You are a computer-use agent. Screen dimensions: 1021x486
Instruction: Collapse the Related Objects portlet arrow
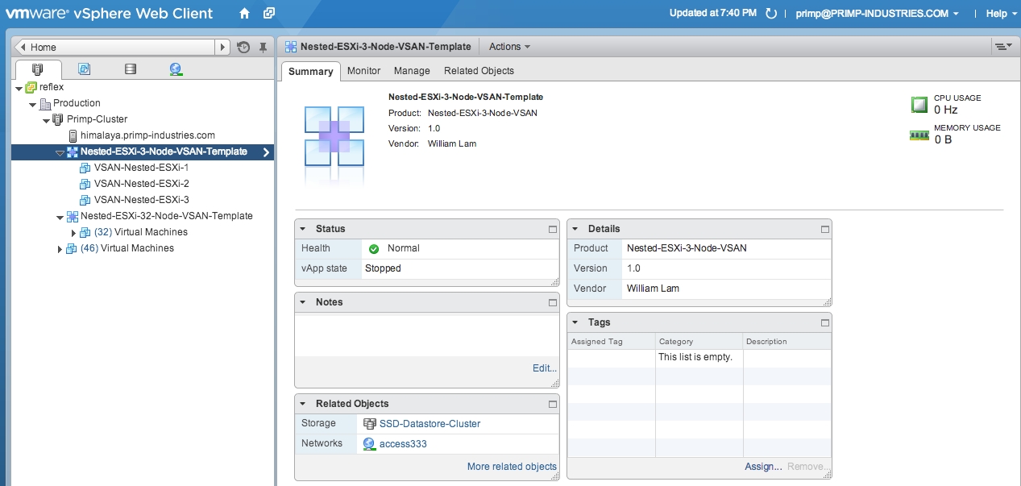[303, 404]
